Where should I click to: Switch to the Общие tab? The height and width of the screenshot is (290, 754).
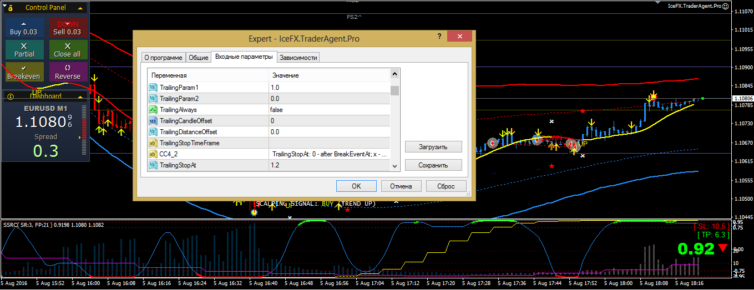[199, 58]
